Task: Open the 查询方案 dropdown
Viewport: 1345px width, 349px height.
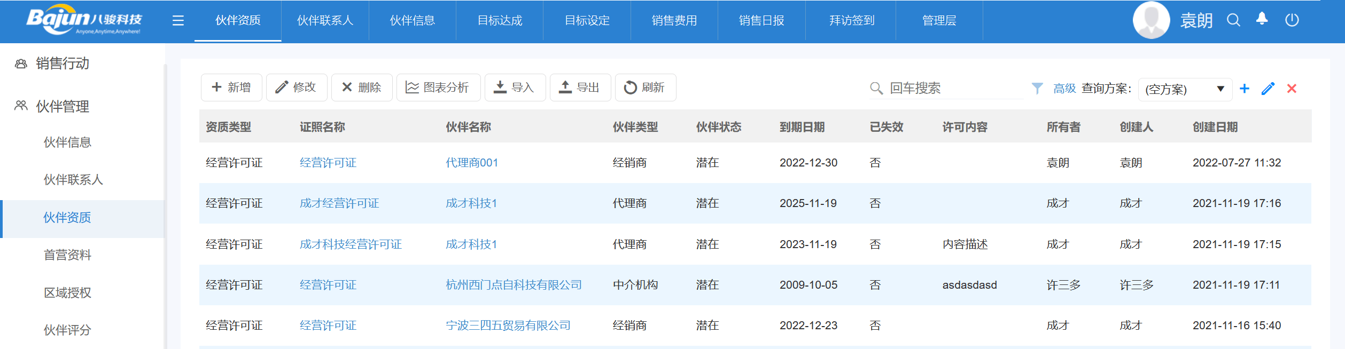Action: tap(1185, 89)
